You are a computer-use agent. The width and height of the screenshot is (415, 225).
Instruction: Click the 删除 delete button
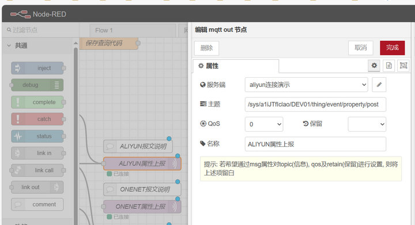(206, 48)
